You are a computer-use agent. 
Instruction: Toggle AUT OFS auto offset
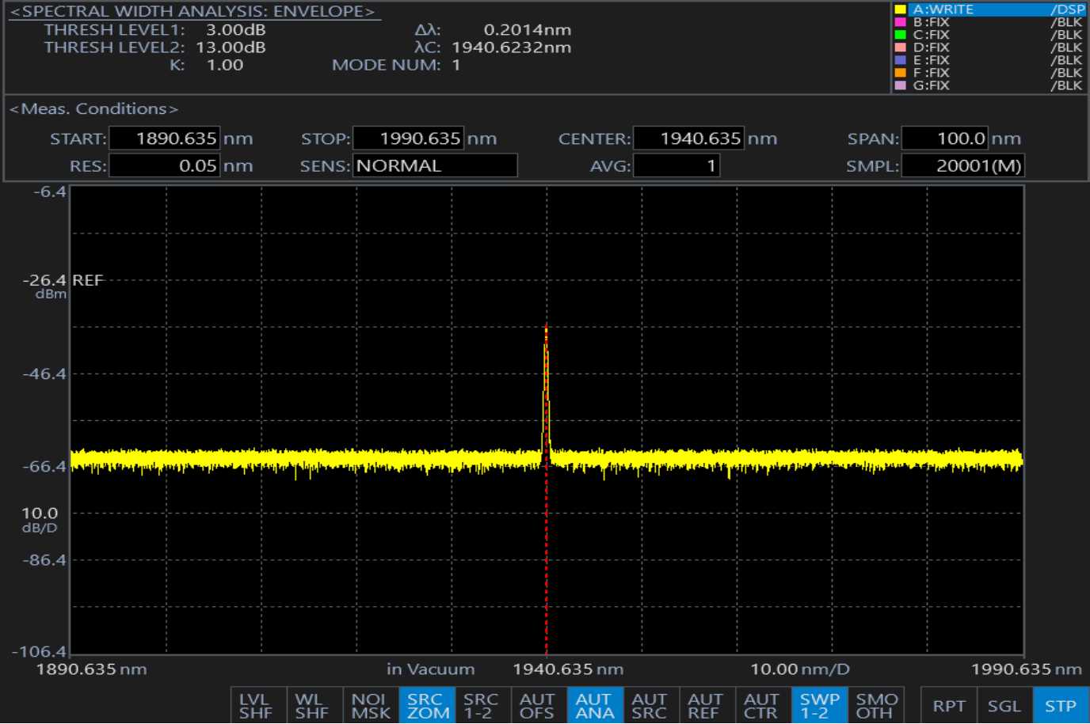[x=536, y=706]
